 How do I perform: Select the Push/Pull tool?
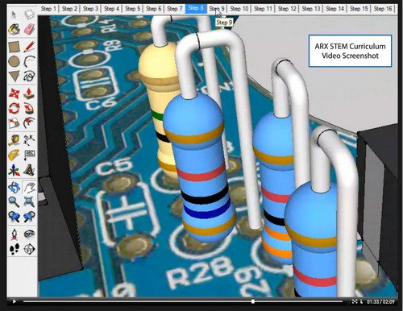click(29, 93)
